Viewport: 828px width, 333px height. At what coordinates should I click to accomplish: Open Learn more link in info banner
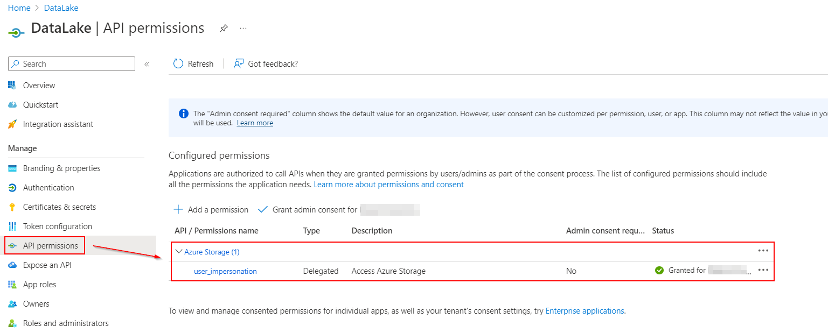(x=255, y=123)
